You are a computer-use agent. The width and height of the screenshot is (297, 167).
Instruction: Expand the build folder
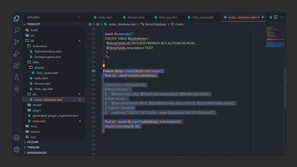pyautogui.click(x=34, y=30)
